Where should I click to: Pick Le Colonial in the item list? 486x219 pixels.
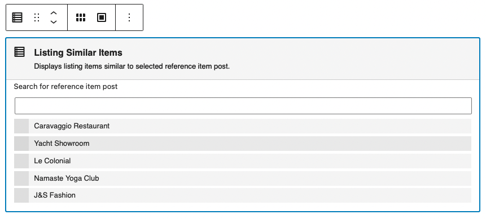(x=243, y=161)
